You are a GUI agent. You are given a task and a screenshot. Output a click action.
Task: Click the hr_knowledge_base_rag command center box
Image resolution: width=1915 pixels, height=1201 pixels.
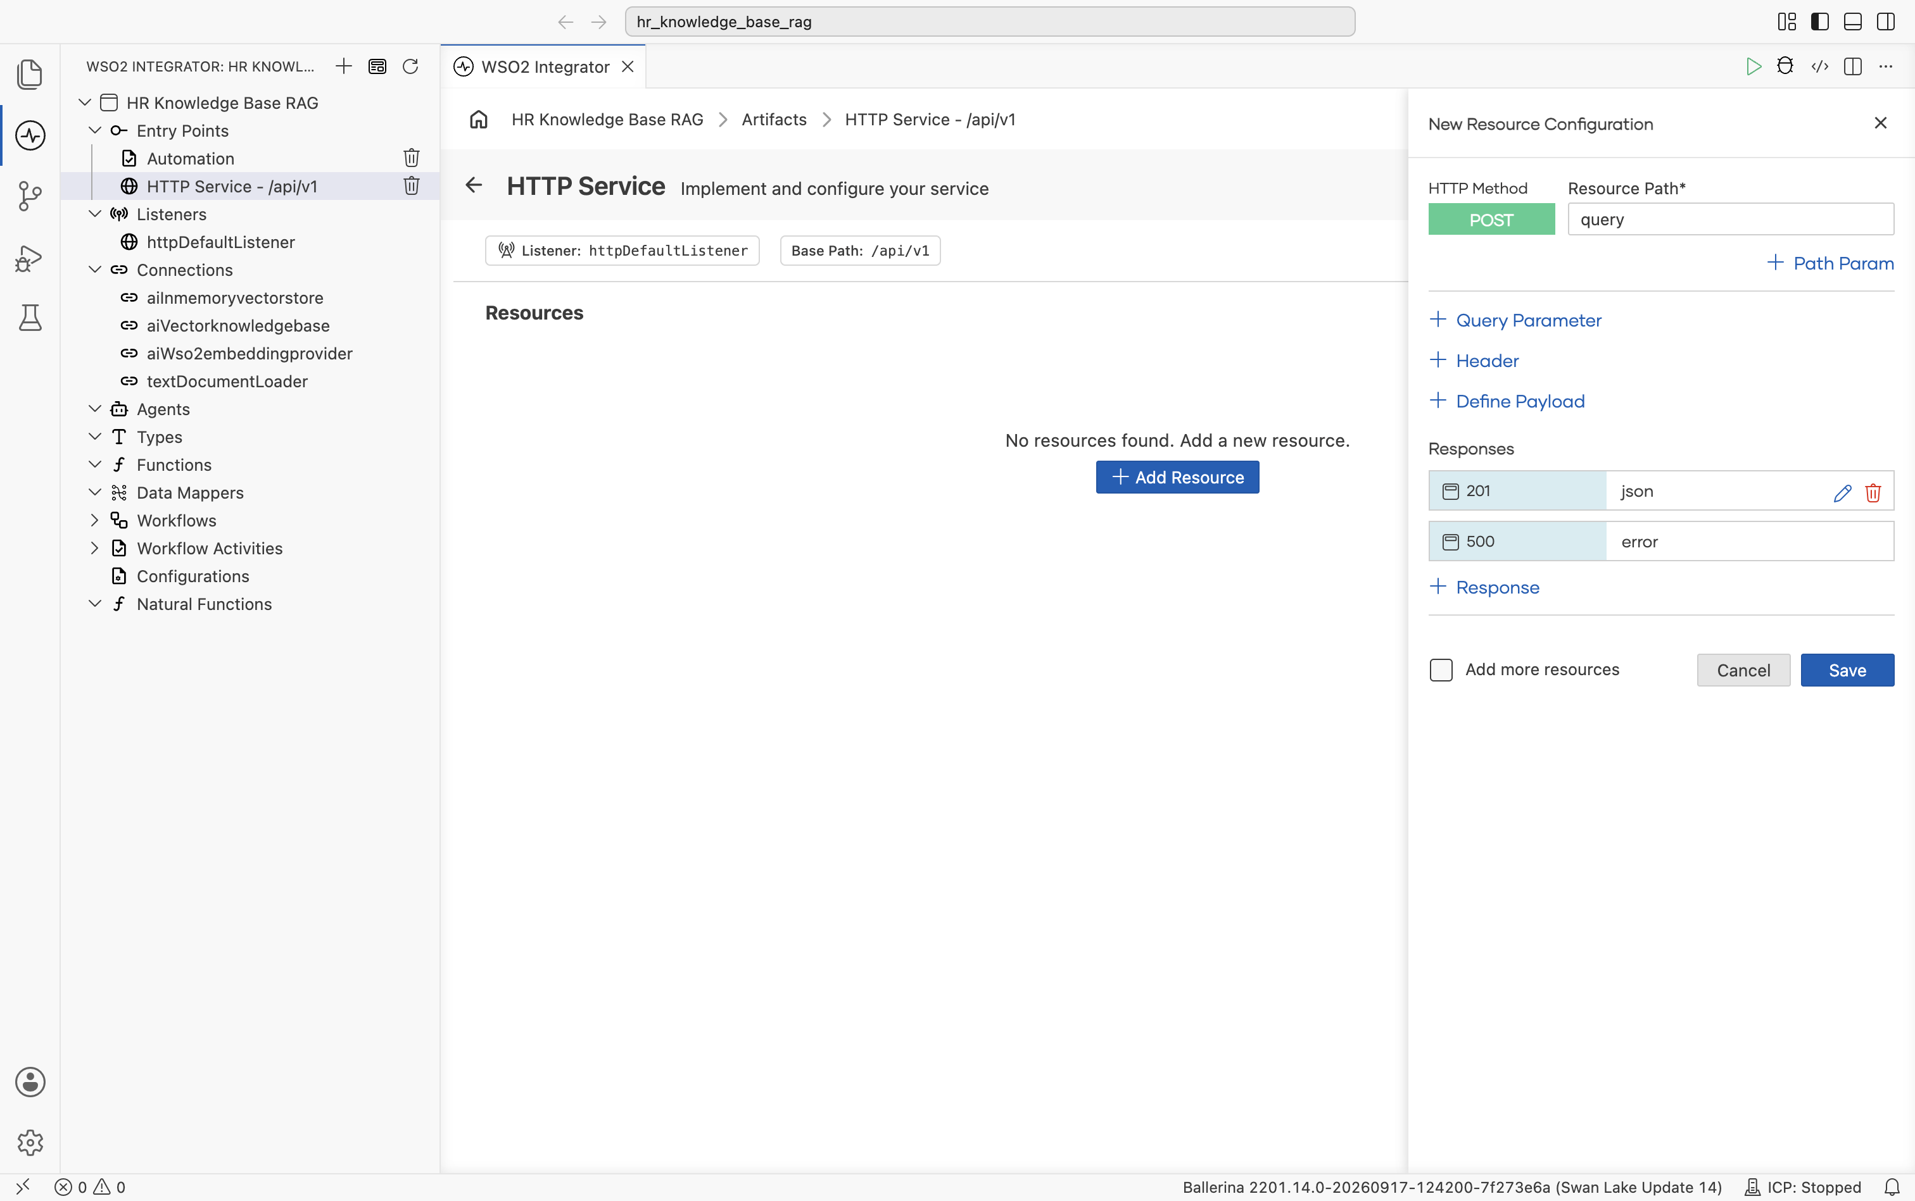click(x=990, y=22)
